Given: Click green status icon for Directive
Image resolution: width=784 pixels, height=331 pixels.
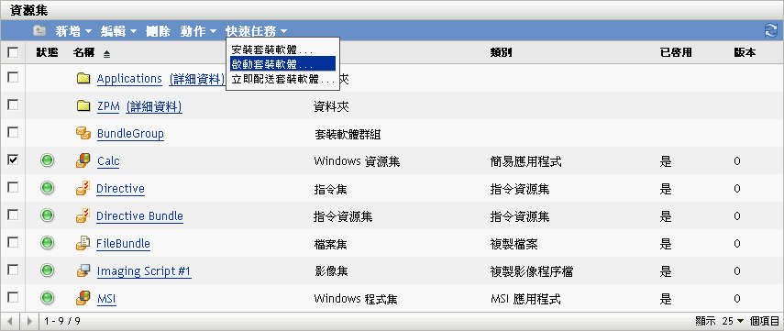Looking at the screenshot, I should point(47,188).
